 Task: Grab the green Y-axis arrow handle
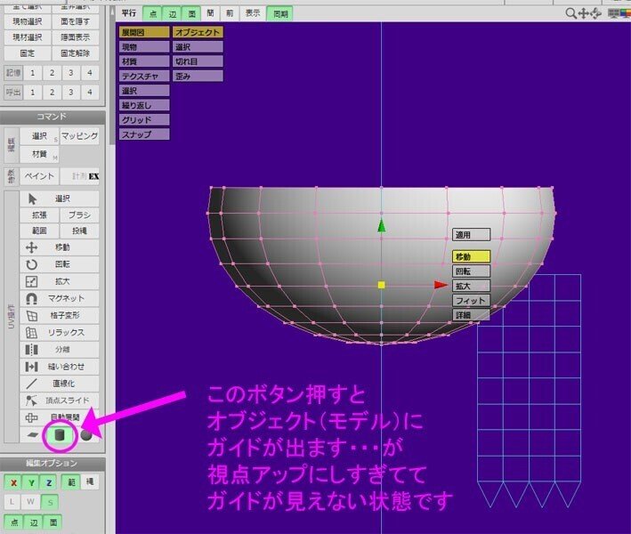(382, 225)
